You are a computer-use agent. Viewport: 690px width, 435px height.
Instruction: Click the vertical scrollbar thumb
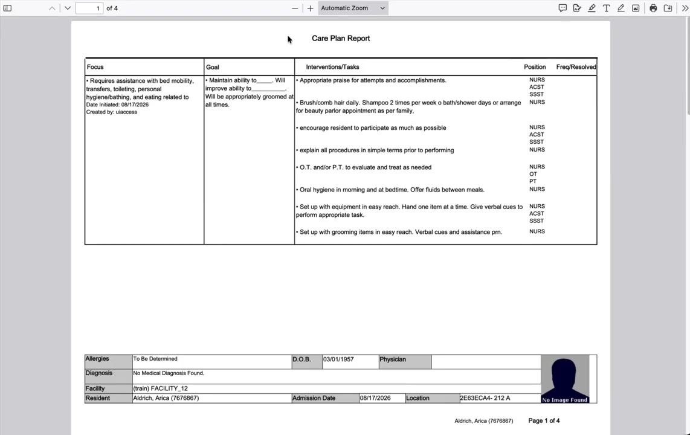[688, 66]
